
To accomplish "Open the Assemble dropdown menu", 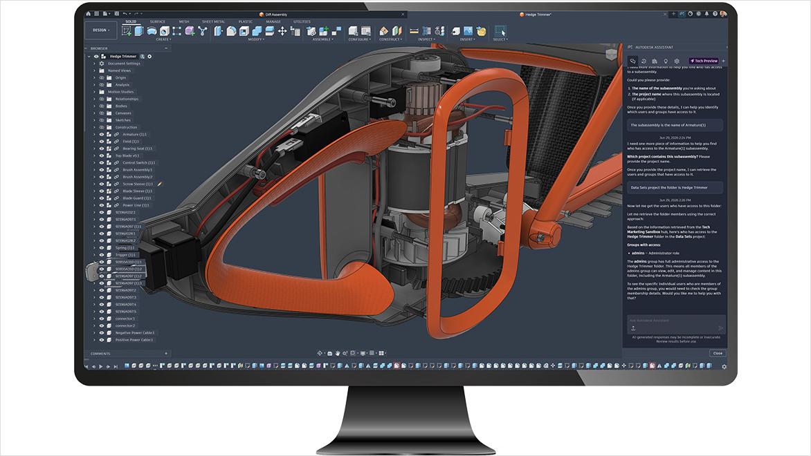I will [x=322, y=39].
